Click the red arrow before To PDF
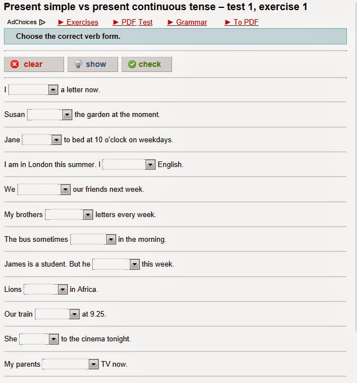357x383 pixels. [x=228, y=22]
